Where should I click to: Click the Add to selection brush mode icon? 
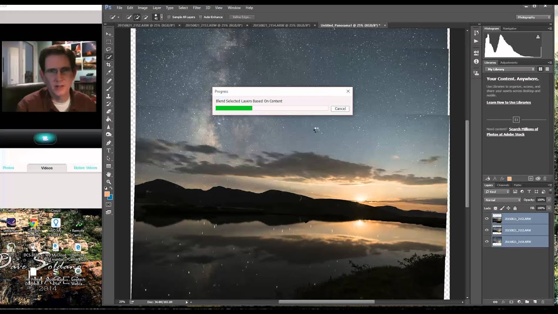click(x=137, y=17)
